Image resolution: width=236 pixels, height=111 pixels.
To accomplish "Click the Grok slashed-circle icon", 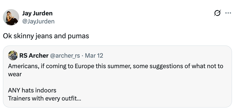I will (x=217, y=13).
